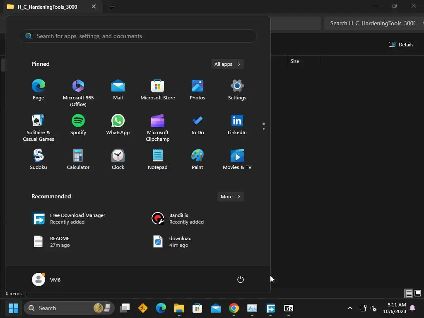
Task: Open the power options button
Action: pos(241,279)
